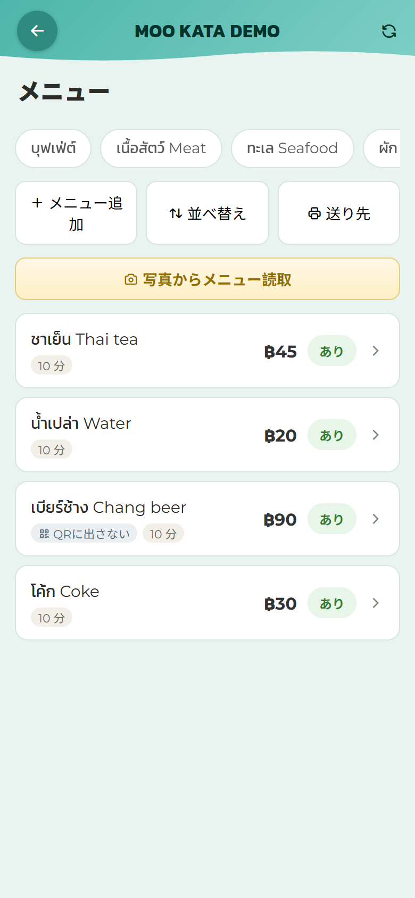Open the โค้ก Coke menu item

tap(207, 603)
